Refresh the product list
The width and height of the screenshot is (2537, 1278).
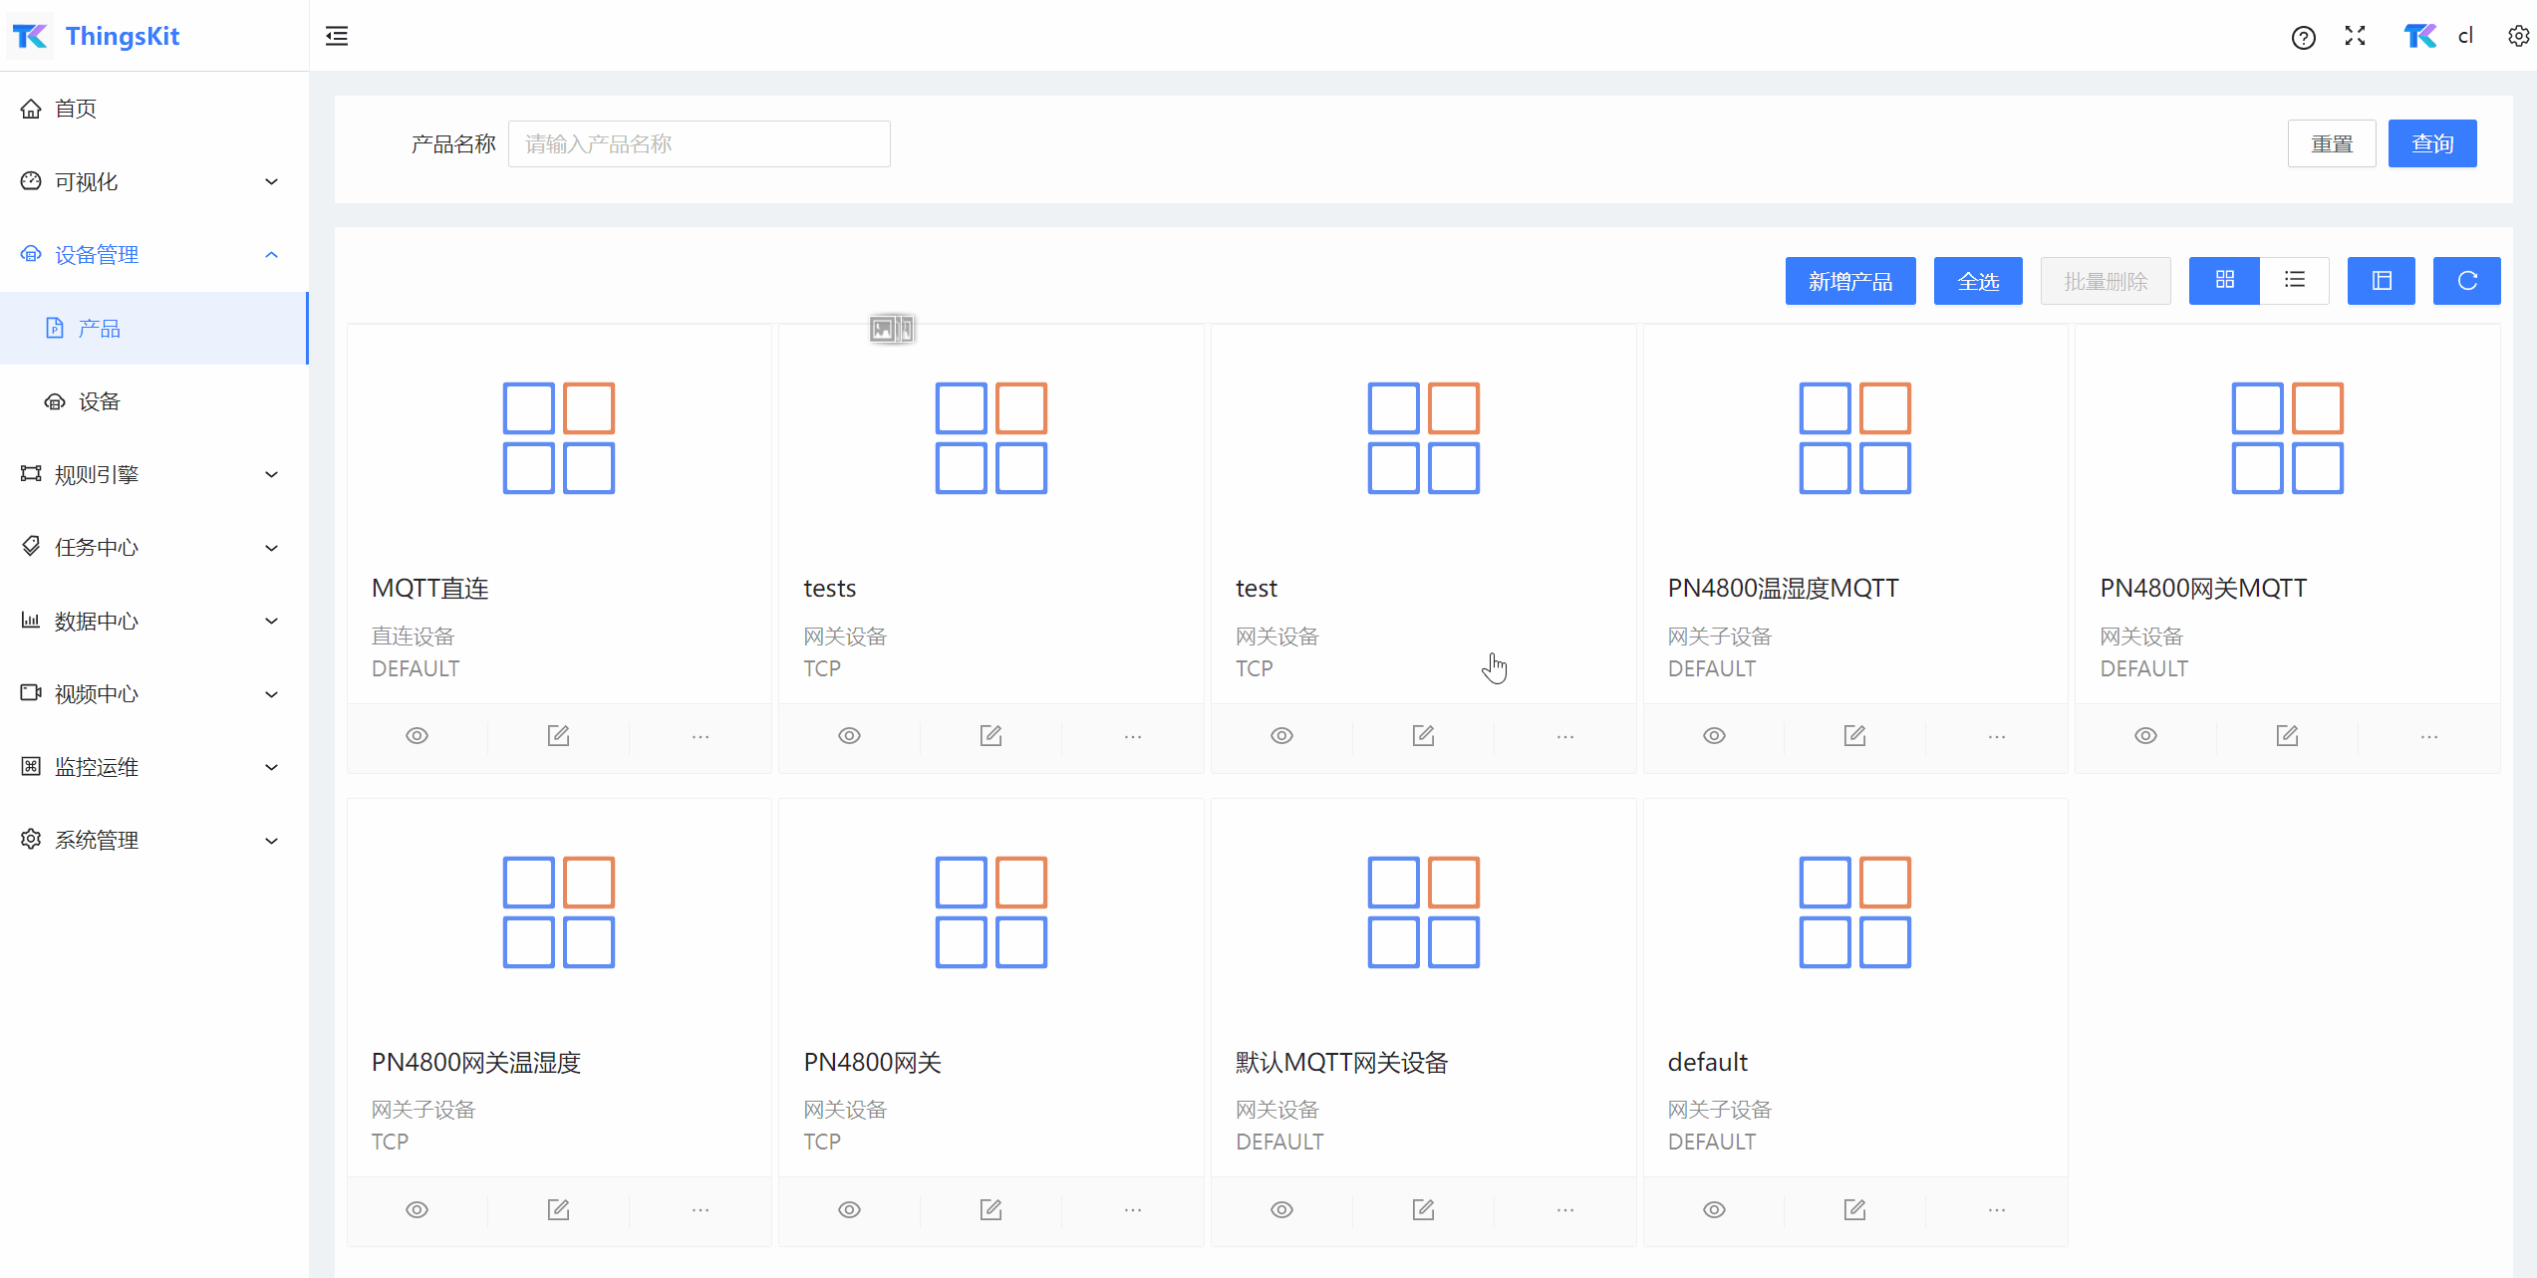[x=2466, y=281]
